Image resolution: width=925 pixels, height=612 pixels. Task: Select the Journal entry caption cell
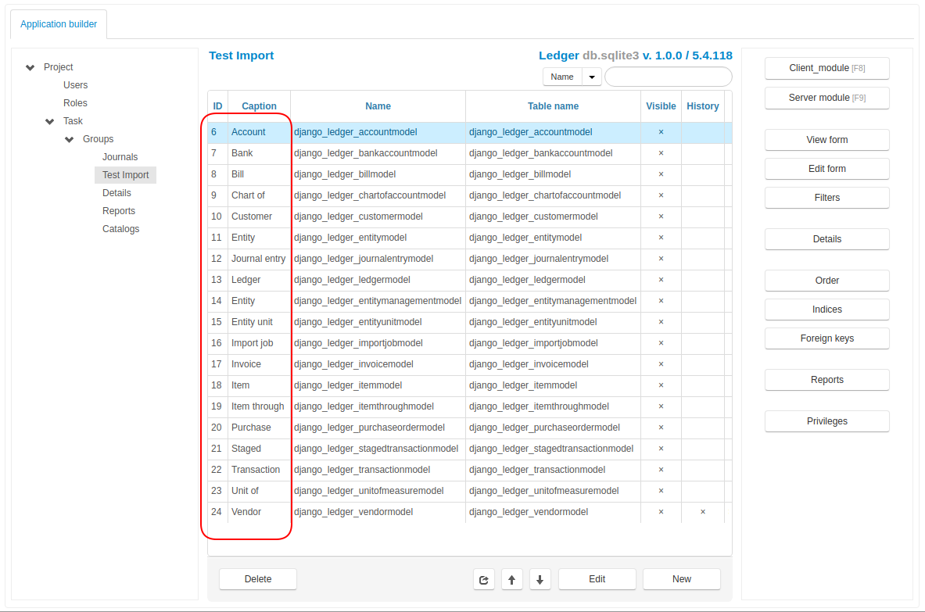coord(259,259)
